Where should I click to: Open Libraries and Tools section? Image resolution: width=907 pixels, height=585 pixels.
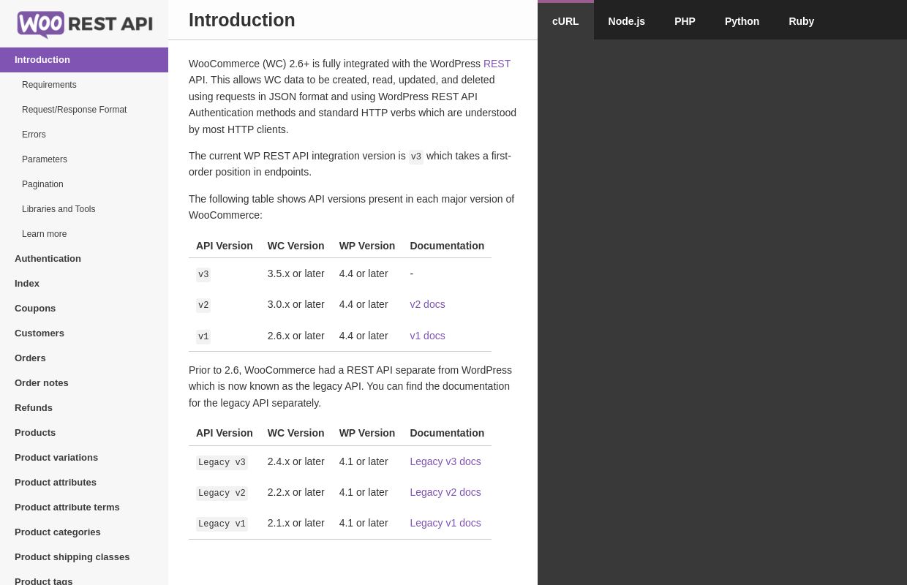84,209
